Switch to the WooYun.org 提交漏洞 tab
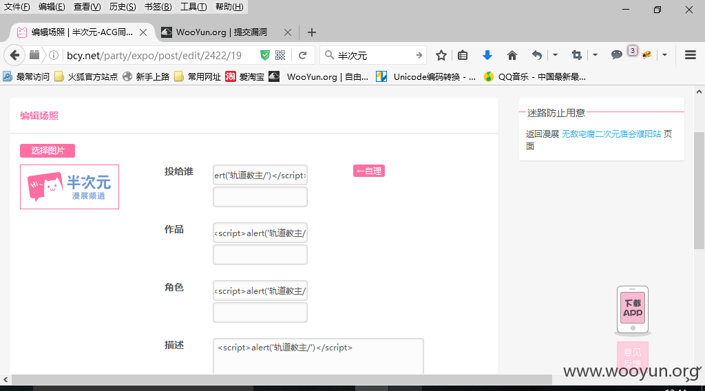 221,32
